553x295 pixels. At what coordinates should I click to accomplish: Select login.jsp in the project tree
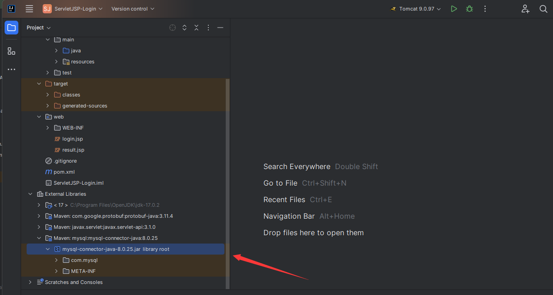tap(73, 139)
